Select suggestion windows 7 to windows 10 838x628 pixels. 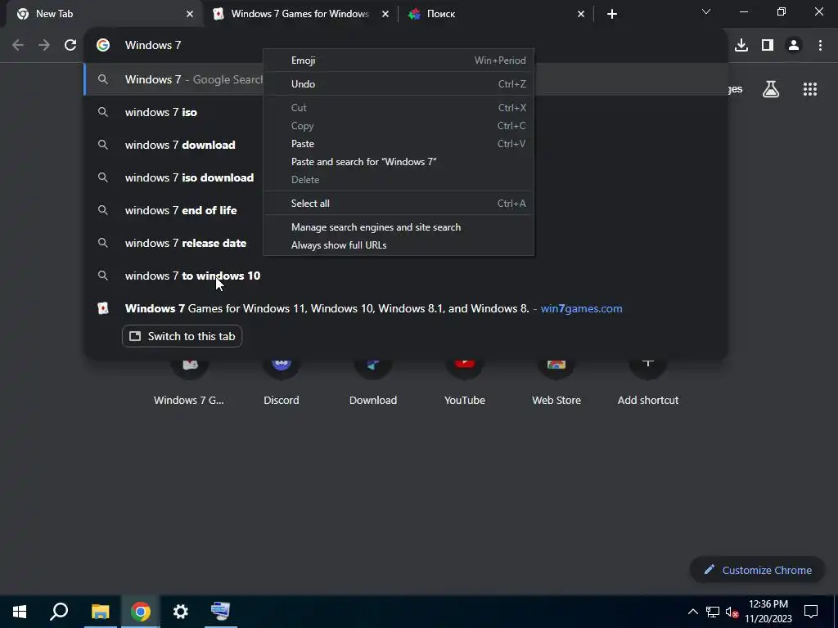(406, 276)
